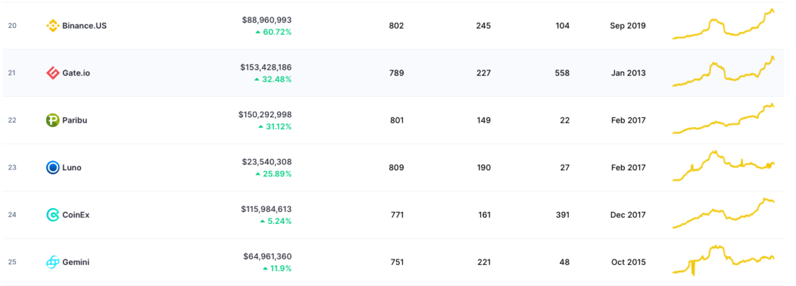
Task: Open the Gate.io exchange link
Action: (x=76, y=73)
